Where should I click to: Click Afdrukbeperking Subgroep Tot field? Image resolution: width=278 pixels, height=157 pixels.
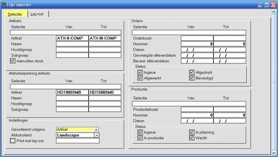click(x=105, y=109)
